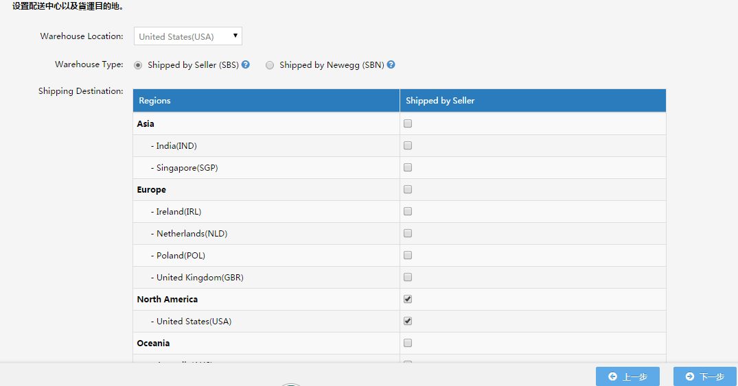Select Shipped by Newegg (SBN) radio button
Screen dimensions: 738x386
(x=270, y=65)
